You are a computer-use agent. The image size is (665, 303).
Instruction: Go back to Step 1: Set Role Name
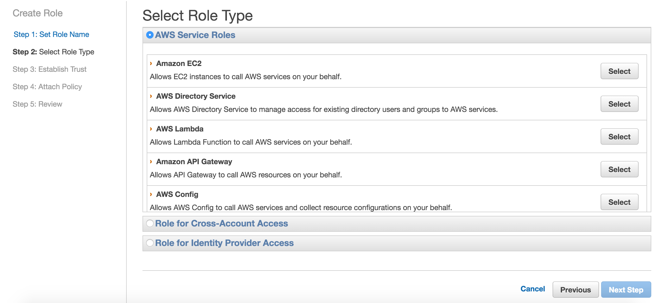coord(51,35)
